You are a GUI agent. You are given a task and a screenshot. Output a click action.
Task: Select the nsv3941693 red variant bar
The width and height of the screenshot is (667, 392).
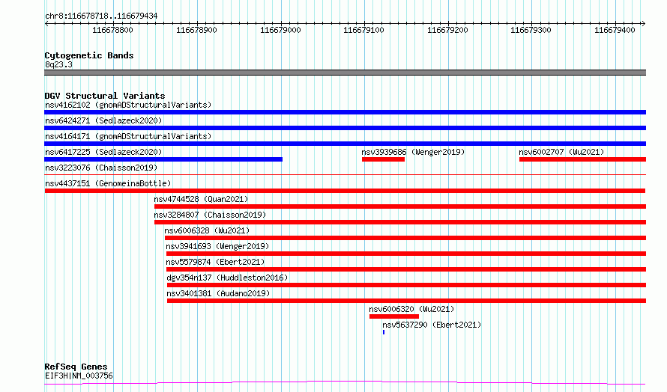point(406,254)
